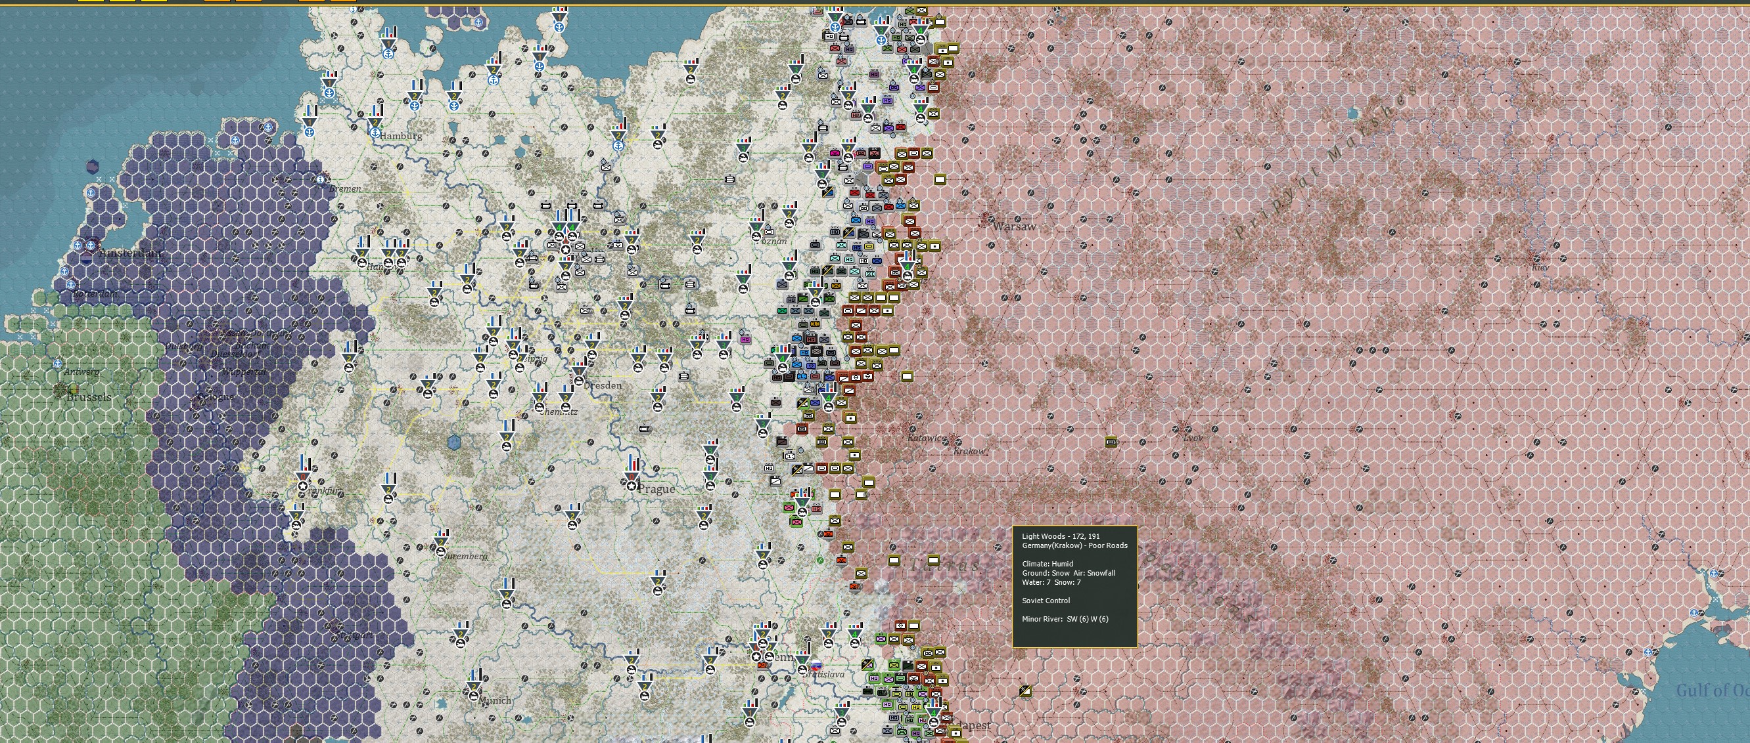1750x743 pixels.
Task: Open the star depot marker at Prague
Action: tap(632, 484)
